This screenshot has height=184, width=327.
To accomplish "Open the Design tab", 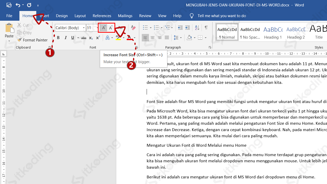I will (62, 16).
